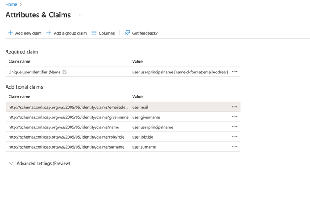This screenshot has width=310, height=209.
Task: Click the Add new claim label text
Action: pyautogui.click(x=28, y=33)
